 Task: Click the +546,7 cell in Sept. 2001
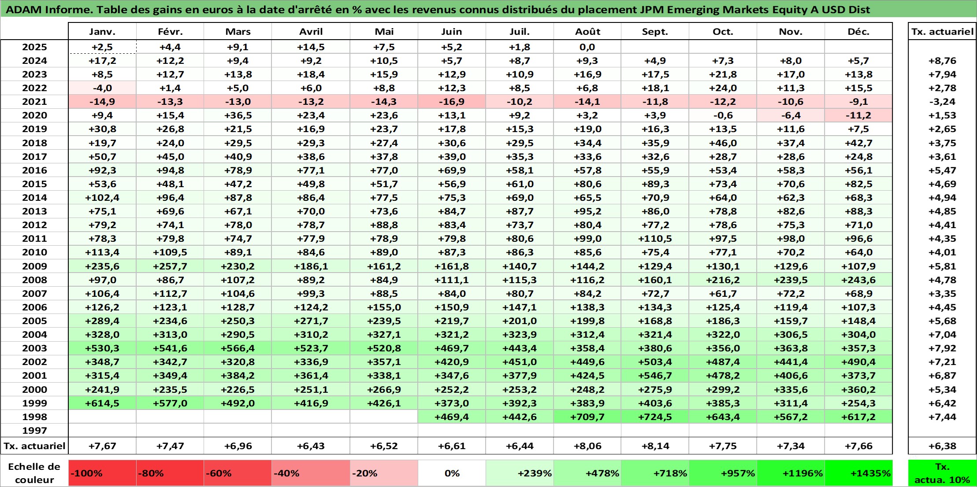point(655,376)
